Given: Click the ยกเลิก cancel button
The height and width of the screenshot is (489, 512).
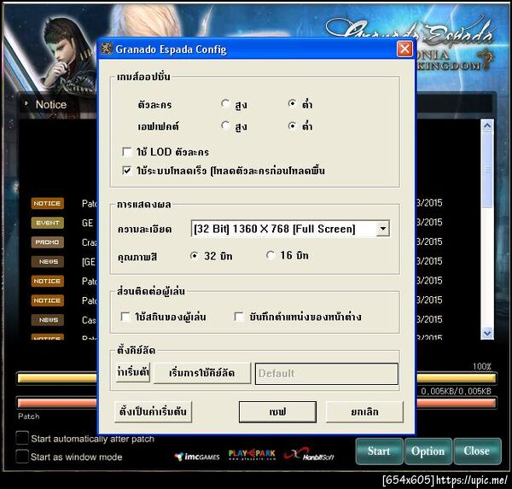Looking at the screenshot, I should (x=364, y=412).
